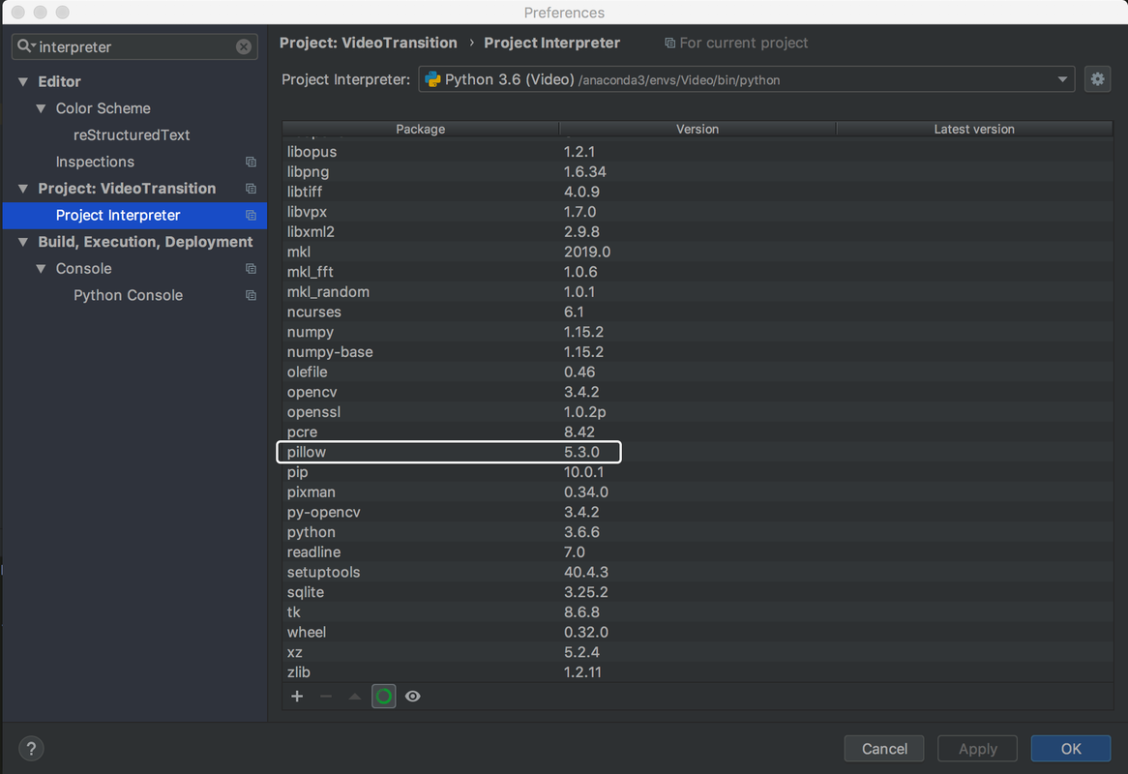This screenshot has height=774, width=1128.
Task: Select the Editor settings category
Action: coord(59,82)
